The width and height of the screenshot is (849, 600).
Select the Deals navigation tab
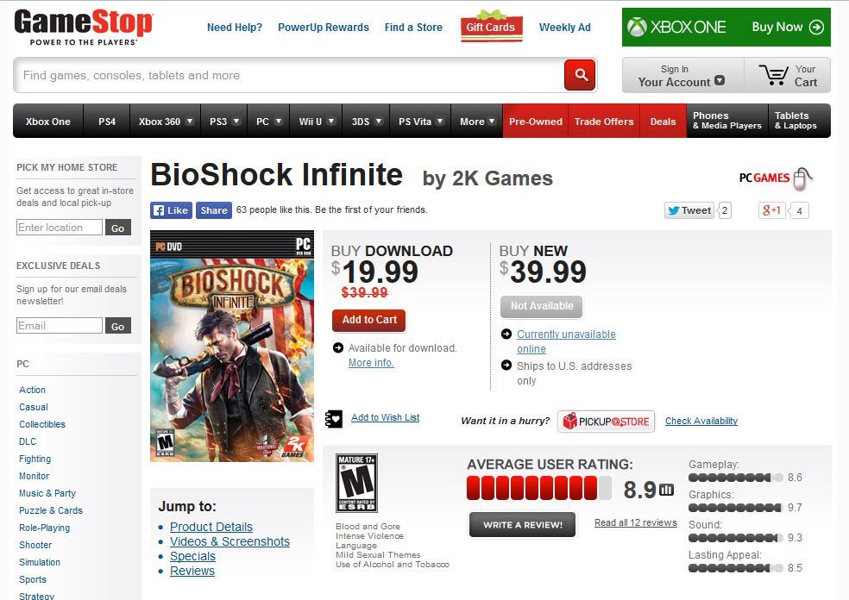[663, 122]
